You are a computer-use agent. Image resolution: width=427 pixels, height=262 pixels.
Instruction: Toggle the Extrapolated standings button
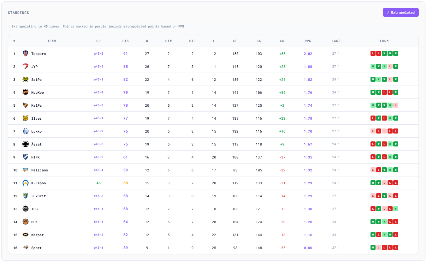[x=400, y=12]
